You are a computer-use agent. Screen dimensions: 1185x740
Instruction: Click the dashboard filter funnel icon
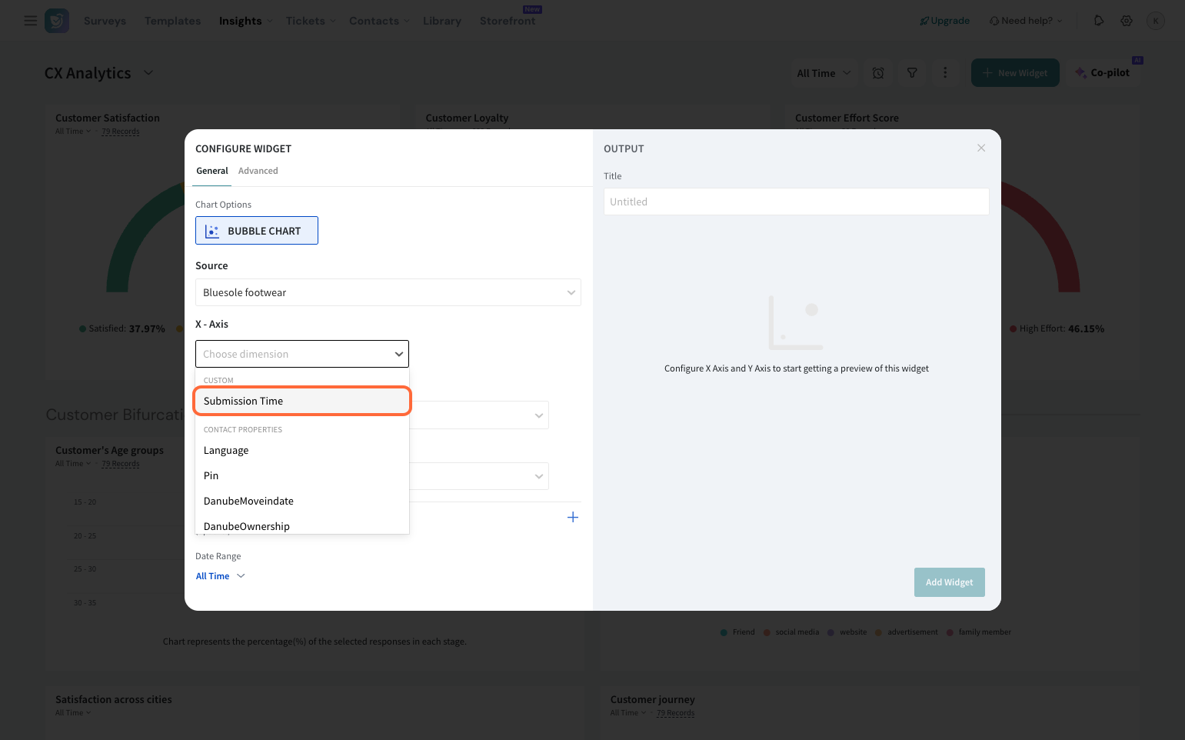tap(912, 73)
